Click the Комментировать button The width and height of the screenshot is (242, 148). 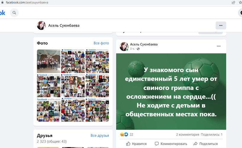tap(171, 144)
